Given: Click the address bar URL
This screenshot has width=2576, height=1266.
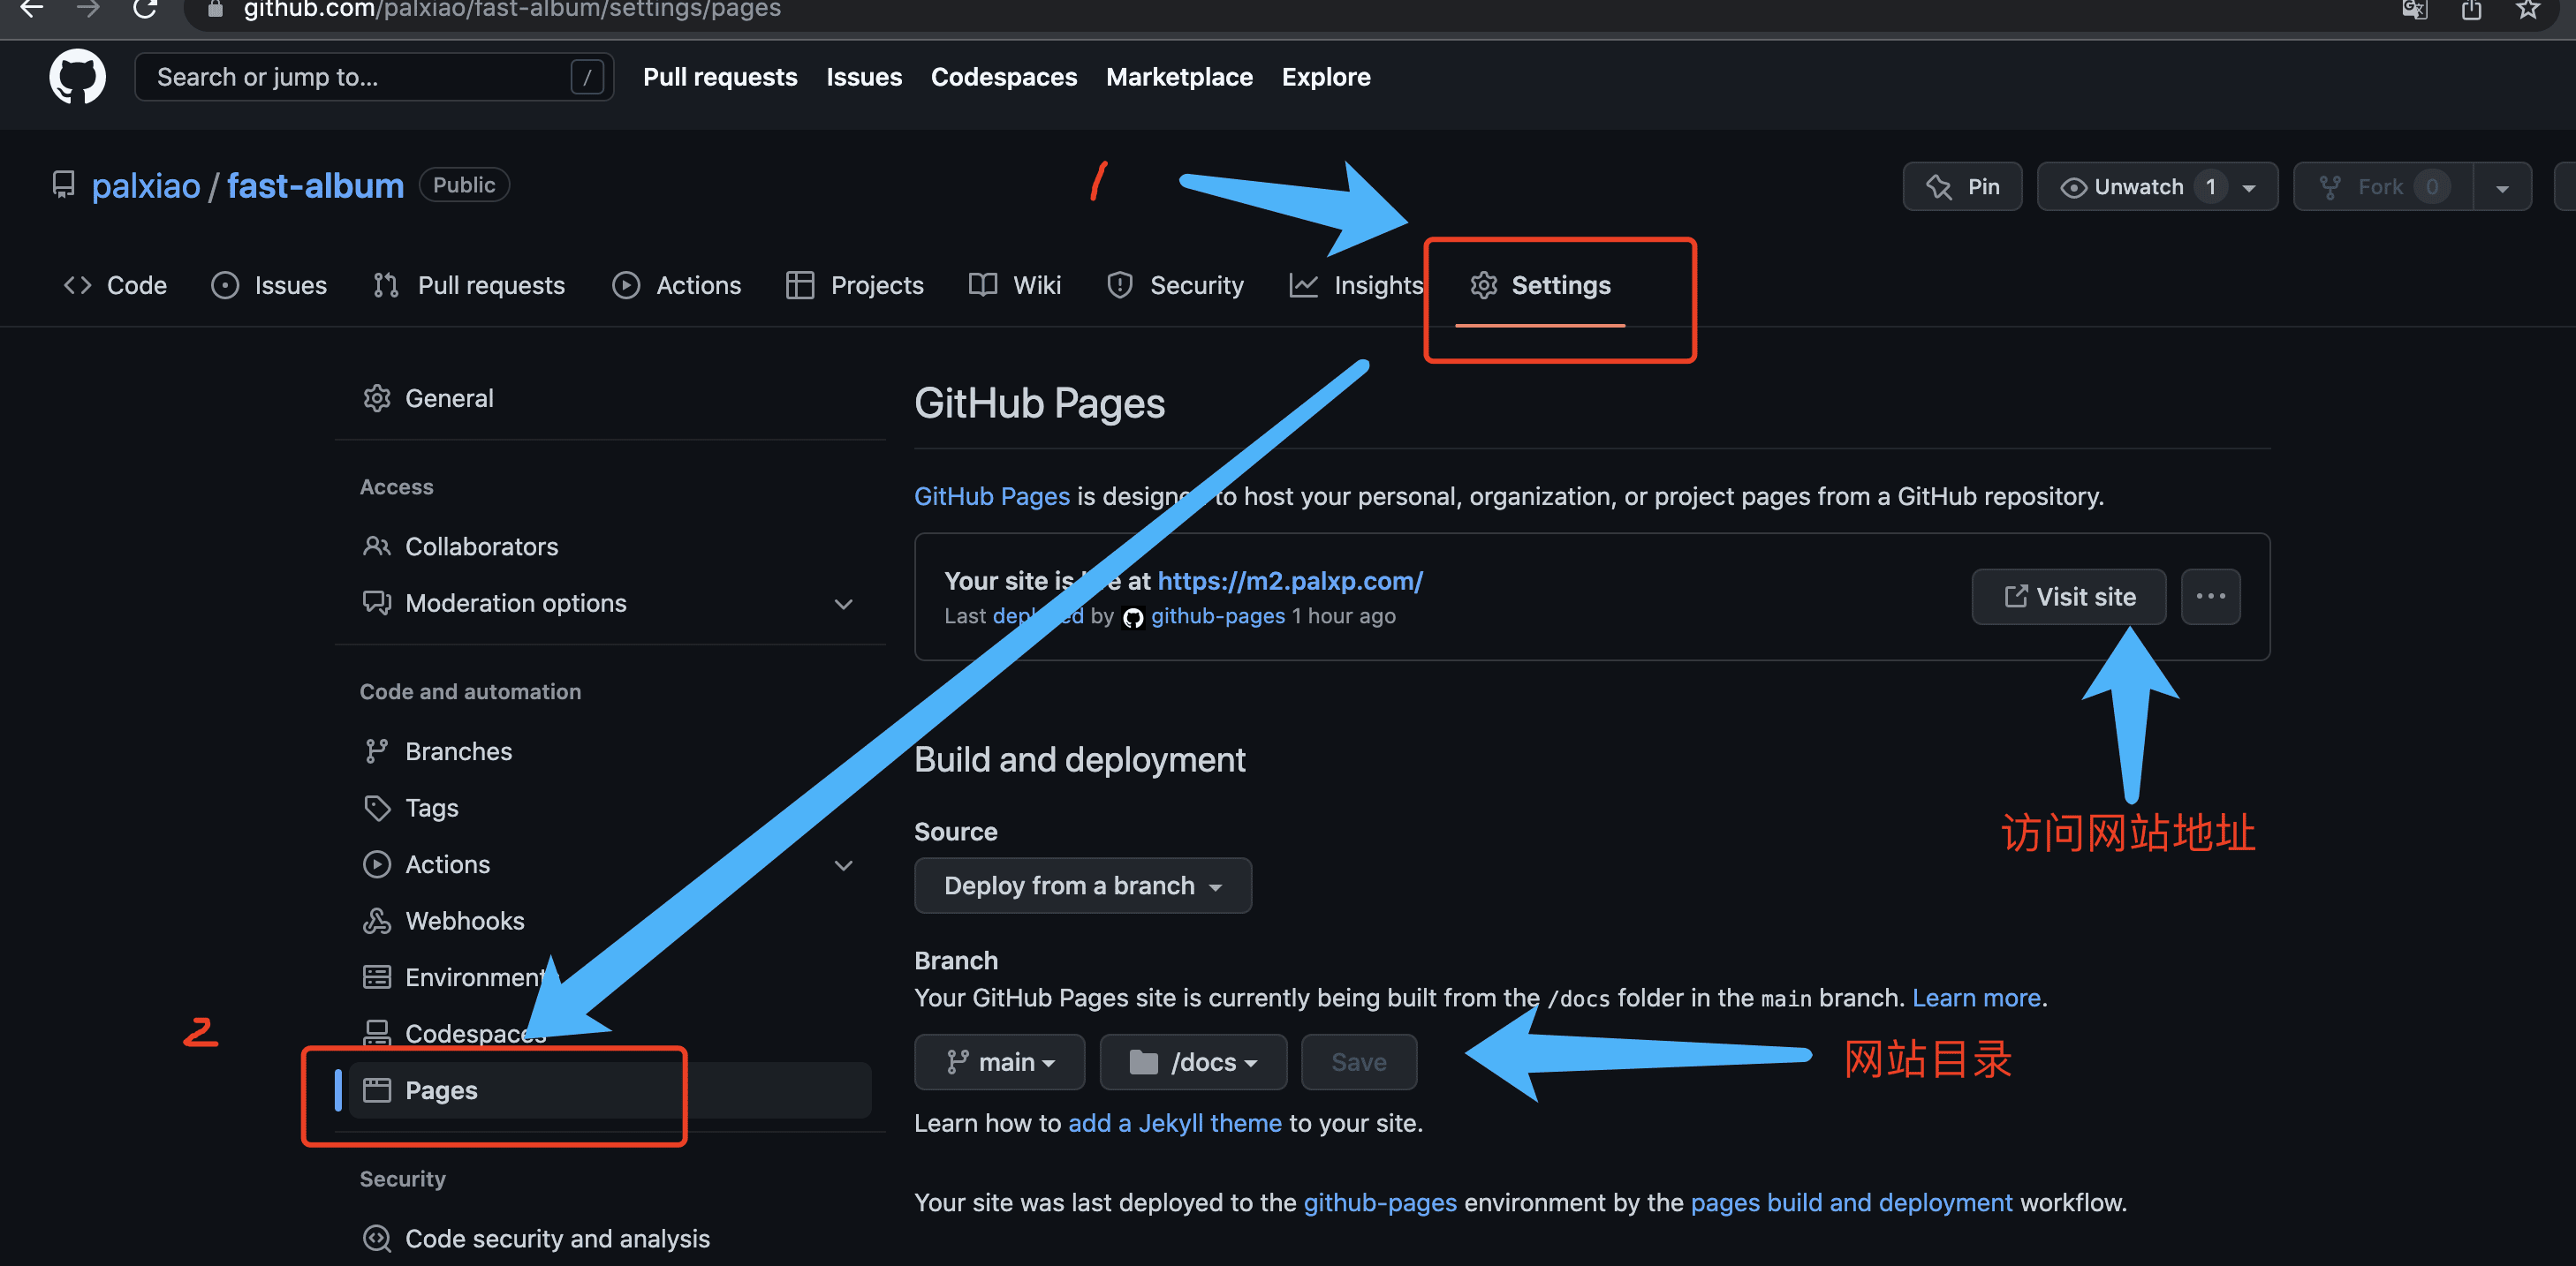Looking at the screenshot, I should click(x=512, y=10).
